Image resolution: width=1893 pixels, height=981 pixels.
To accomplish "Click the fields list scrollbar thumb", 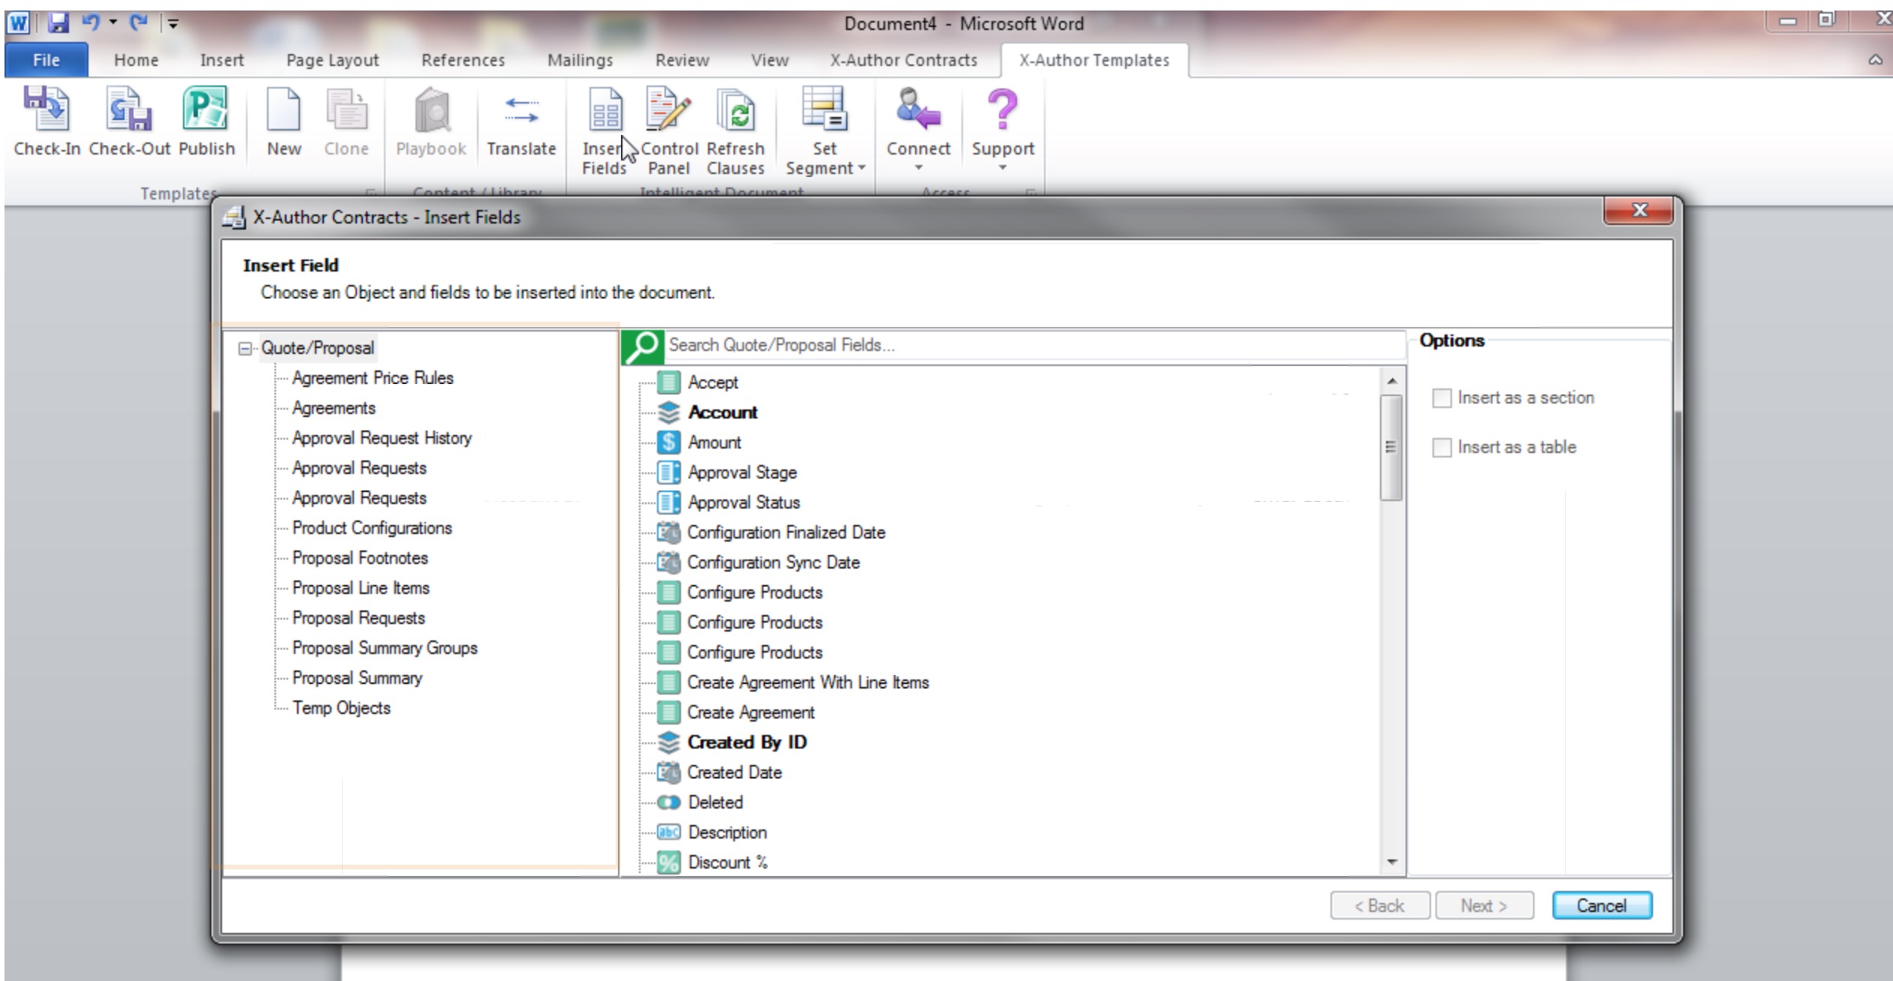I will (1391, 448).
